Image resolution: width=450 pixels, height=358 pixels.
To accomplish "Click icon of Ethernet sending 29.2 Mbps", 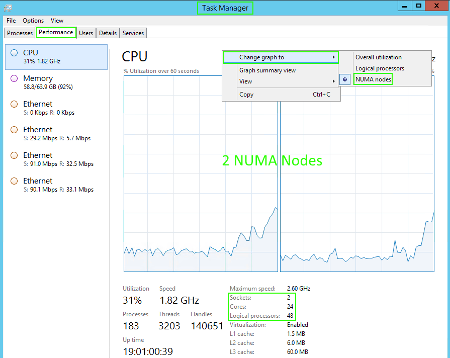I will [14, 130].
